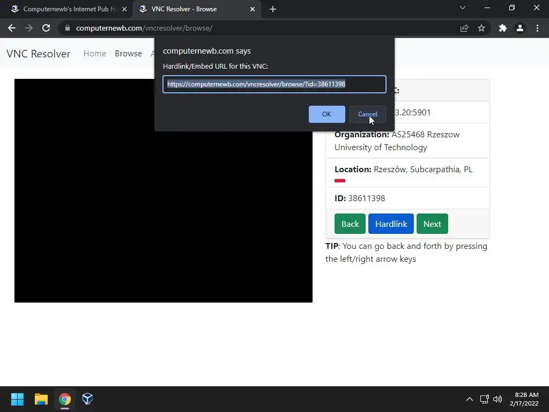Cancel the hardlink dialog

tap(368, 114)
